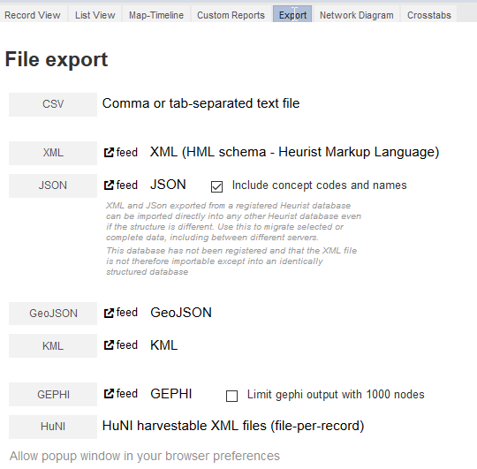The height and width of the screenshot is (469, 477).
Task: Click 'Allow popup window in your browser preferences'
Action: [x=145, y=457]
